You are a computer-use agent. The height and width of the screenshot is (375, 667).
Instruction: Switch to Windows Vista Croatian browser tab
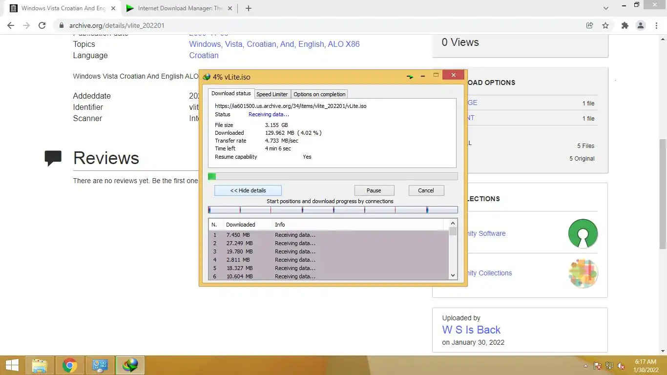point(63,8)
